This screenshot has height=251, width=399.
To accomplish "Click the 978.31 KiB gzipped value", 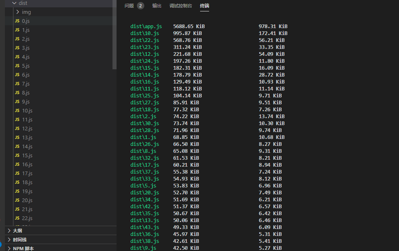I will (x=273, y=26).
